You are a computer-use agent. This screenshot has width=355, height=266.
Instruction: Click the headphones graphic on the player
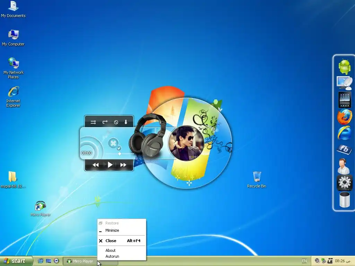(147, 135)
